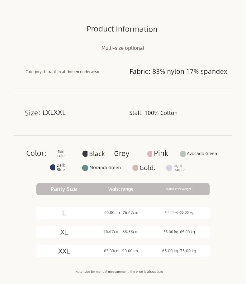Viewport: 246px width, 284px height.
Task: Click the Grey color label
Action: [x=121, y=154]
